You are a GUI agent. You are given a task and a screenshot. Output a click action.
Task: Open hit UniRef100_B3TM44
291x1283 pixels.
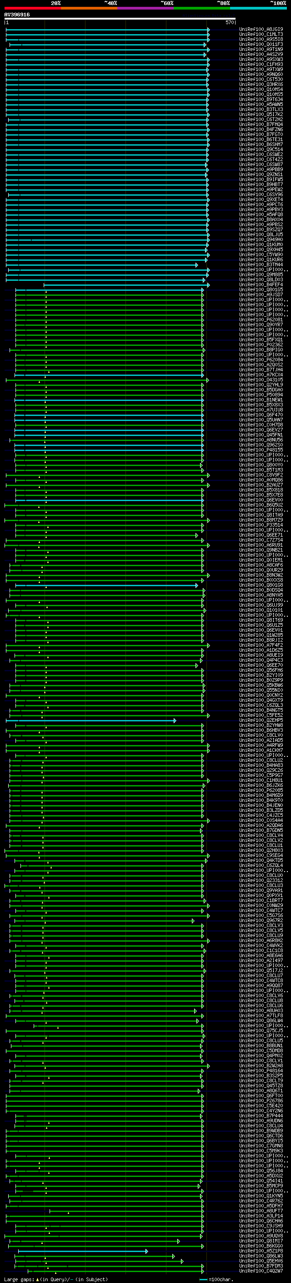[261, 265]
